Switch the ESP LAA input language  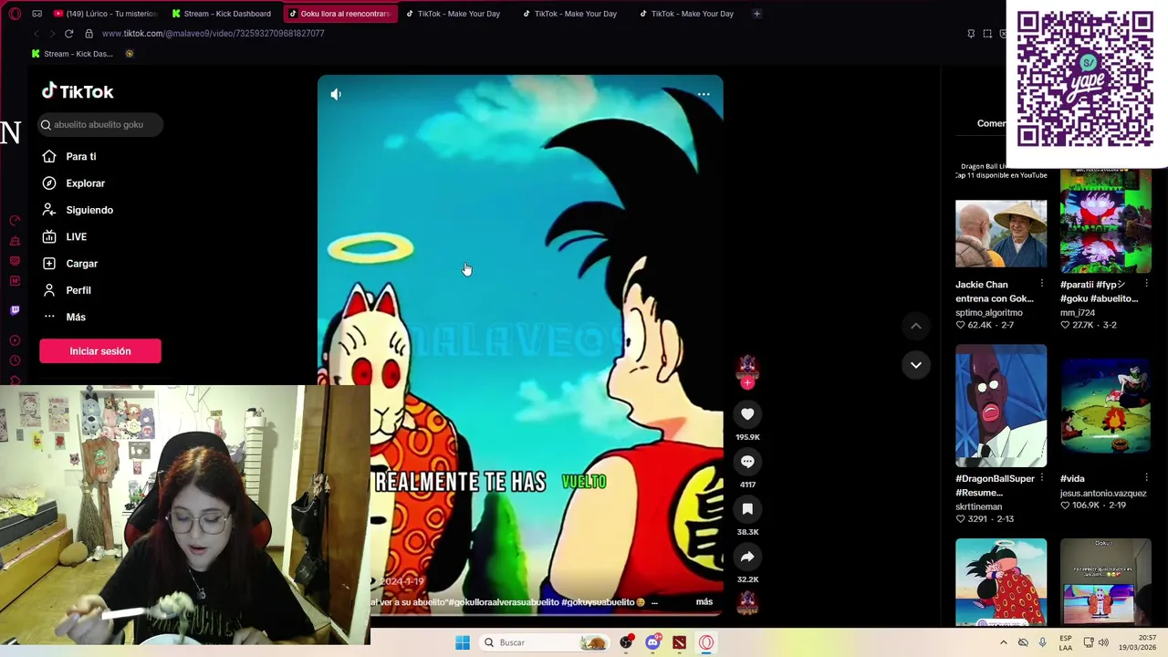1066,642
